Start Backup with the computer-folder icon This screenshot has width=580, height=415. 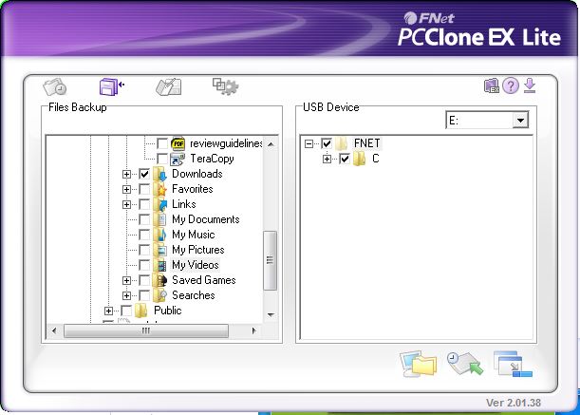point(418,364)
